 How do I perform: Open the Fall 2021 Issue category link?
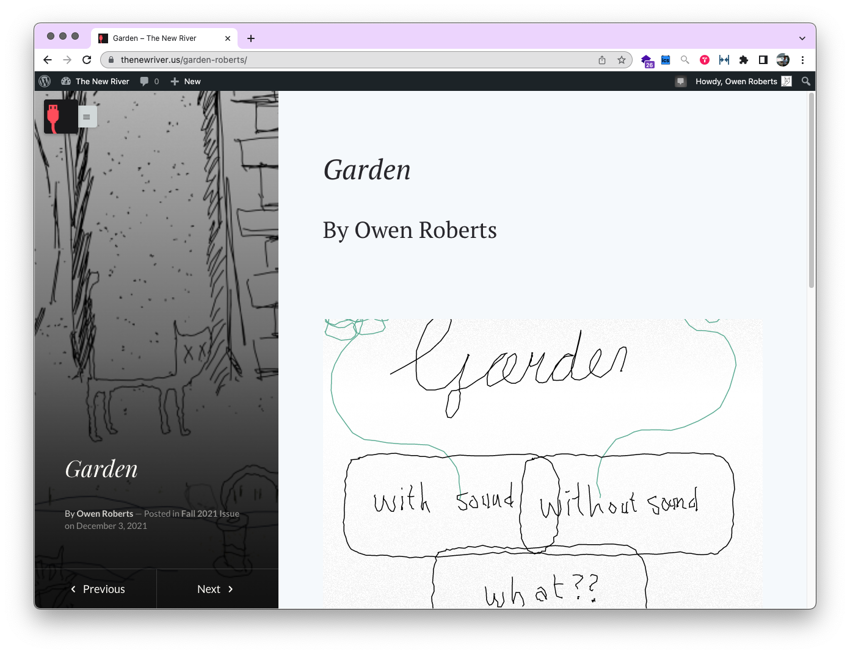[210, 514]
